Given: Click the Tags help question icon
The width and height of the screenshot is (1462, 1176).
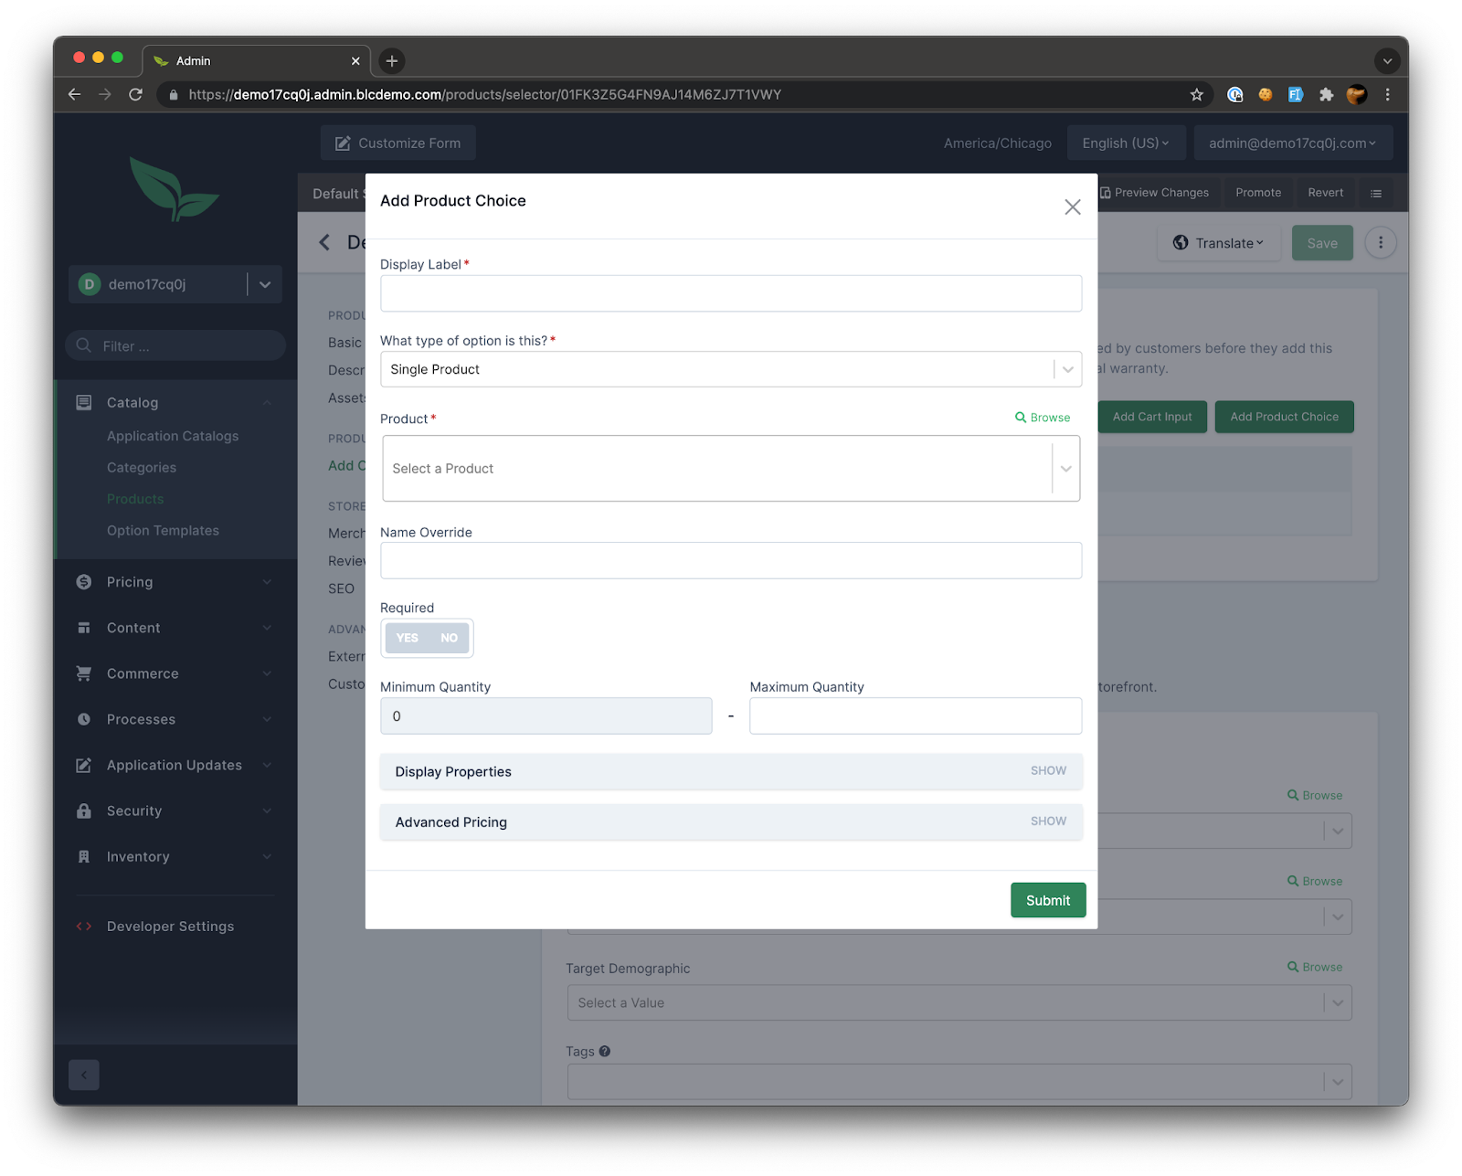Looking at the screenshot, I should point(605,1052).
